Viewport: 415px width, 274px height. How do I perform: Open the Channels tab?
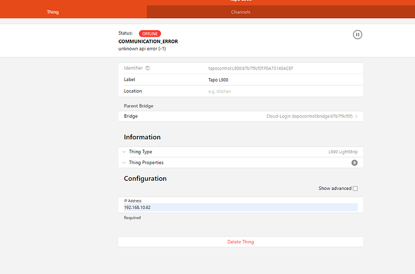tap(281, 12)
